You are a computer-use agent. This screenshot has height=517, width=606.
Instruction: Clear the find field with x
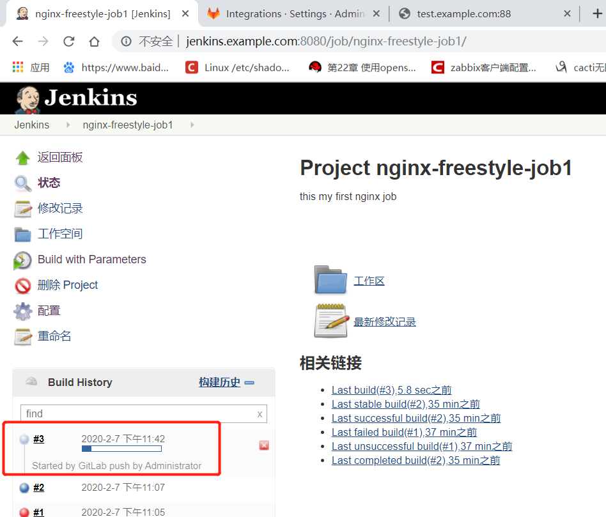click(260, 414)
